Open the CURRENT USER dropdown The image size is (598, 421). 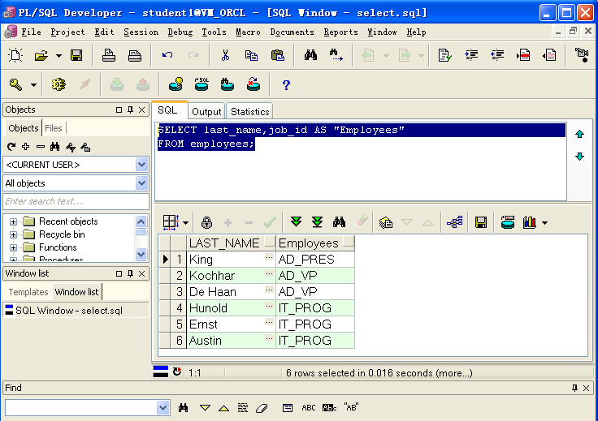(x=141, y=165)
